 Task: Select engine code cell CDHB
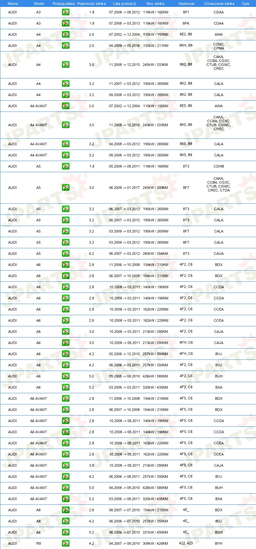point(219,166)
